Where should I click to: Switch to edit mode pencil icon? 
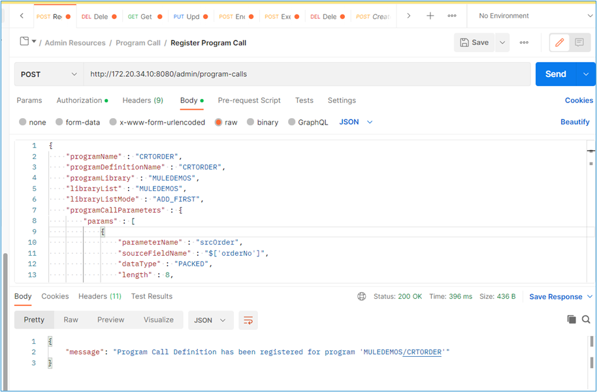559,42
